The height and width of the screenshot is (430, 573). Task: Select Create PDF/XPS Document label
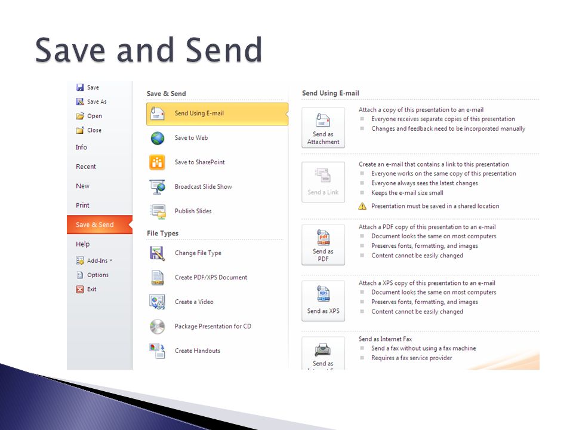click(211, 278)
